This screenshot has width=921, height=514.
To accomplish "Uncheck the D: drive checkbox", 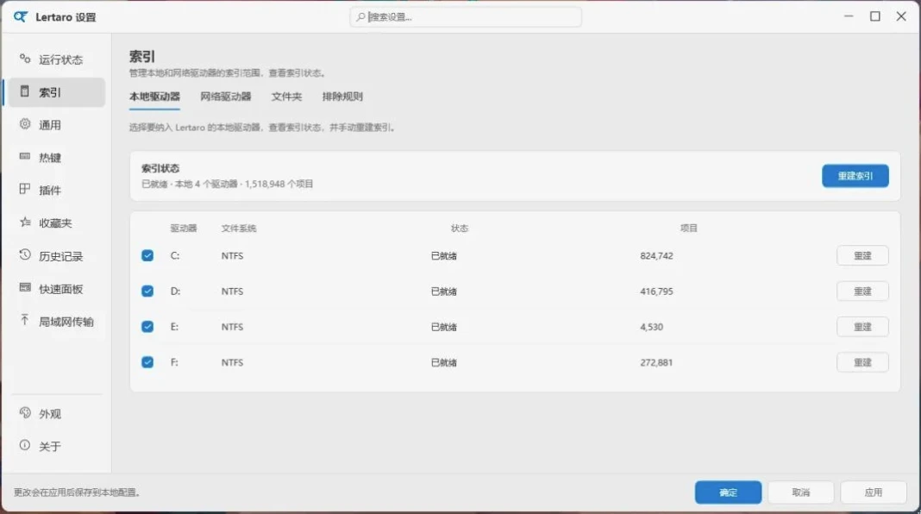I will point(147,291).
